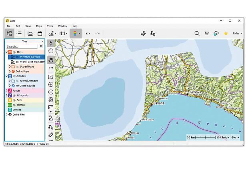Collapse the My Activities node
Viewport: 248px width, 170px height.
[x=7, y=76]
